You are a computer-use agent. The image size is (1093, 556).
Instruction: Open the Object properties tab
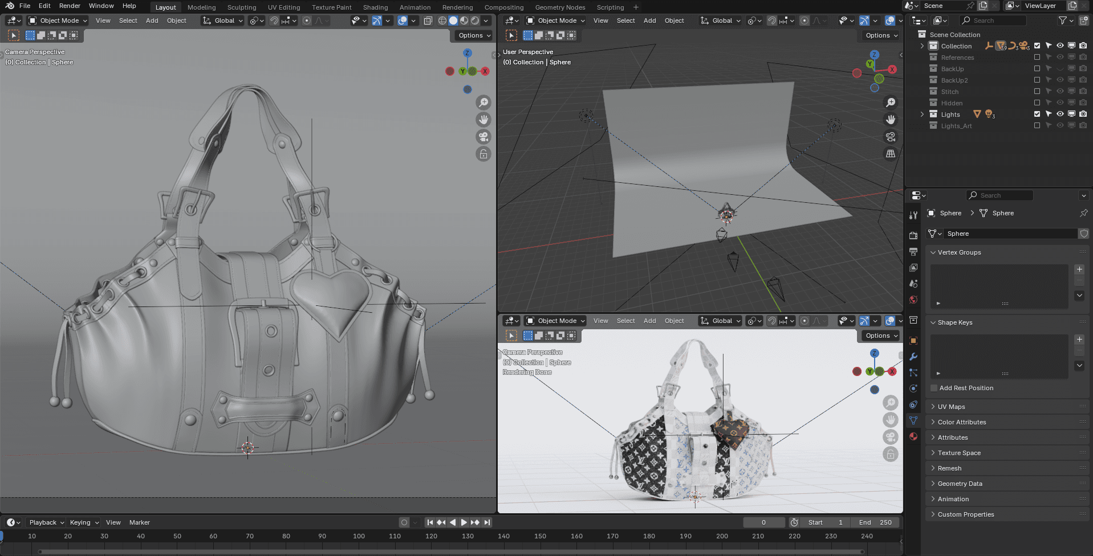coord(913,341)
